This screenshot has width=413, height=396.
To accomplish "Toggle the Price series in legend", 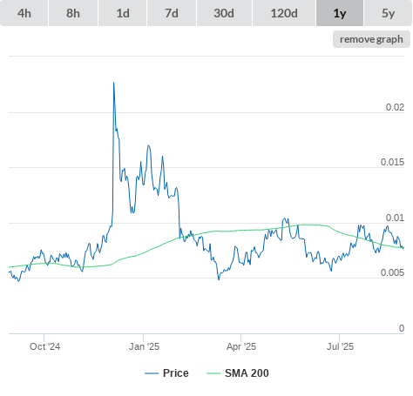I will coord(175,373).
